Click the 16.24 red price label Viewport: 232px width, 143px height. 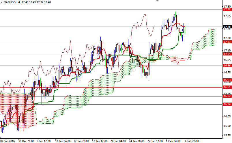[227, 104]
